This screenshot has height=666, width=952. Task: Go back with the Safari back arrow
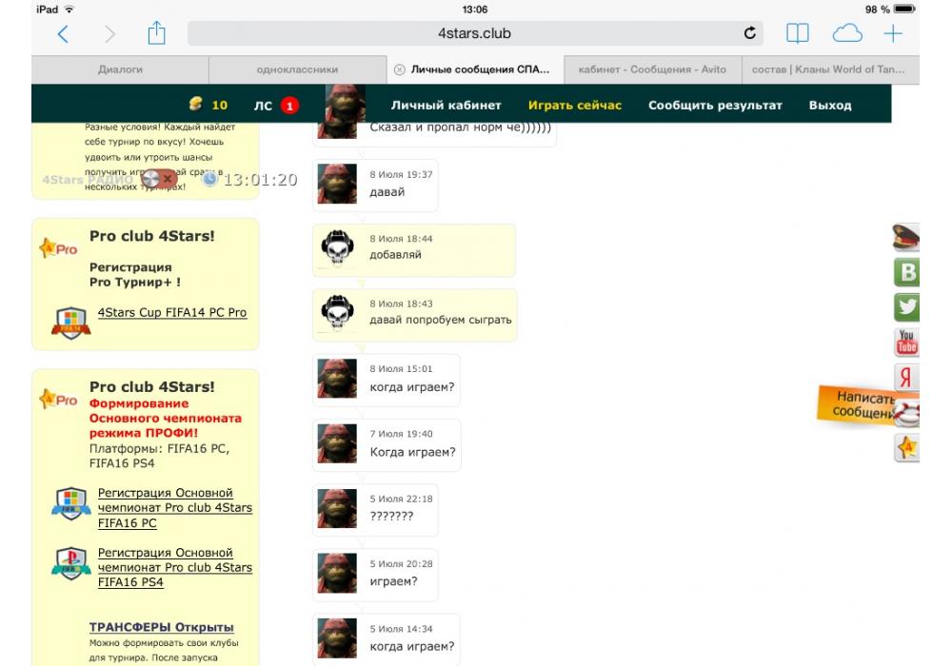[63, 34]
